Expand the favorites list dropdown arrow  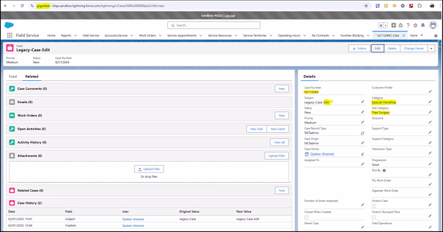pyautogui.click(x=385, y=25)
